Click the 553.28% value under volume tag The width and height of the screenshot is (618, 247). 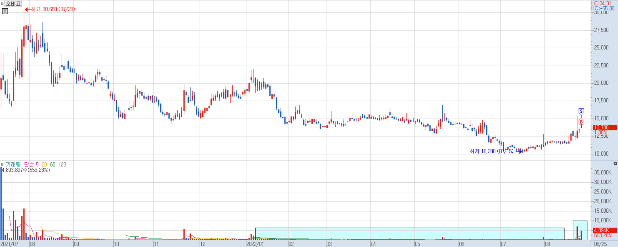coord(603,236)
